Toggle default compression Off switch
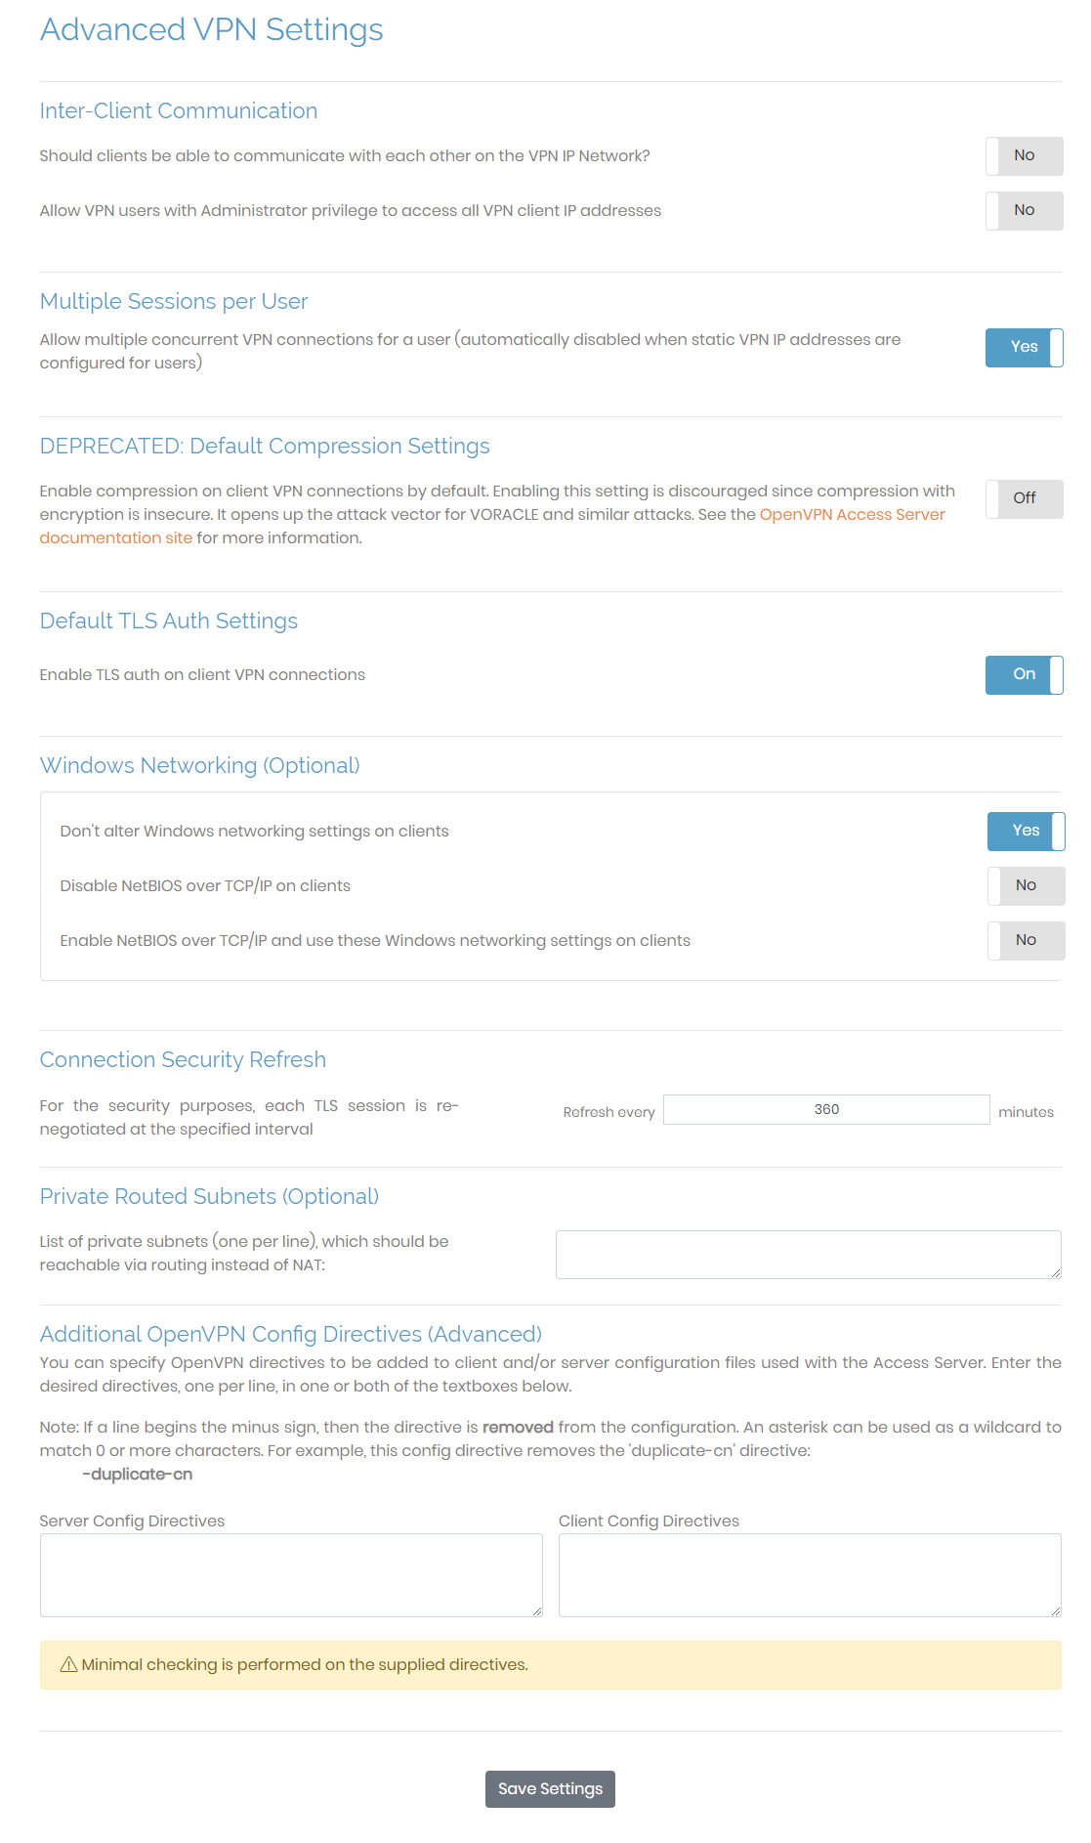The width and height of the screenshot is (1091, 1843). tap(1024, 499)
